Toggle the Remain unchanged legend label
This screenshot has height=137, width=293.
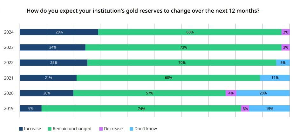click(x=72, y=129)
